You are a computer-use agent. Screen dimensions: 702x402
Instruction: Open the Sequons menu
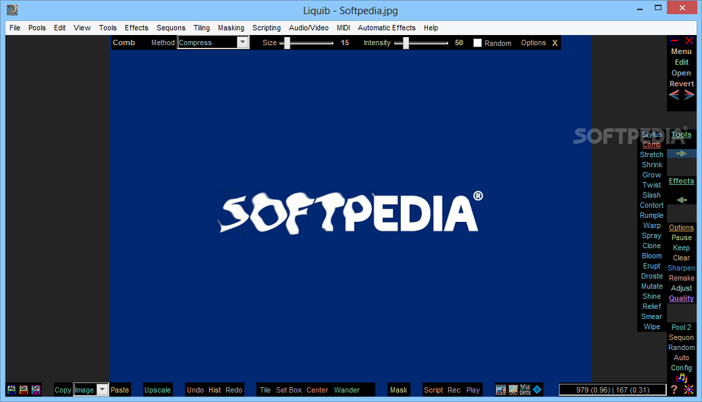[x=171, y=28]
